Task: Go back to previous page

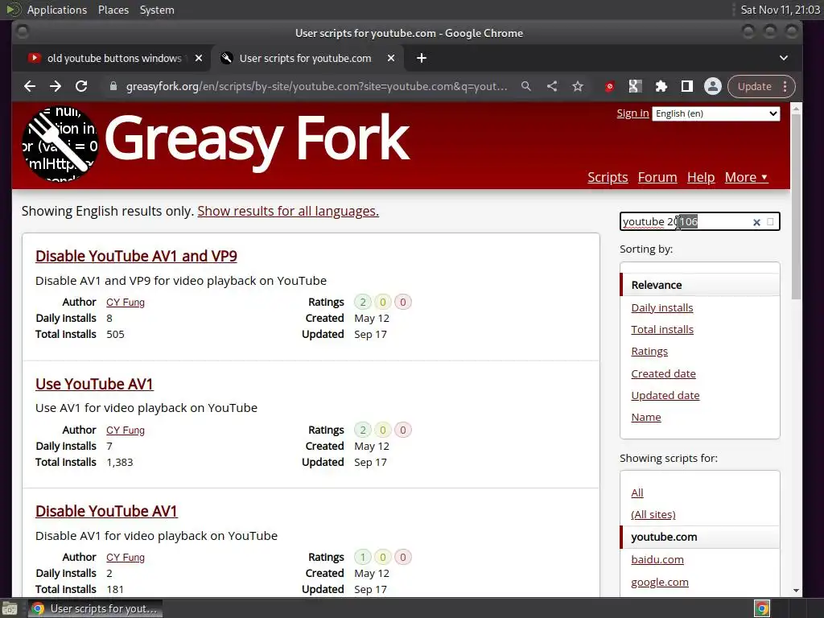Action: tap(30, 87)
